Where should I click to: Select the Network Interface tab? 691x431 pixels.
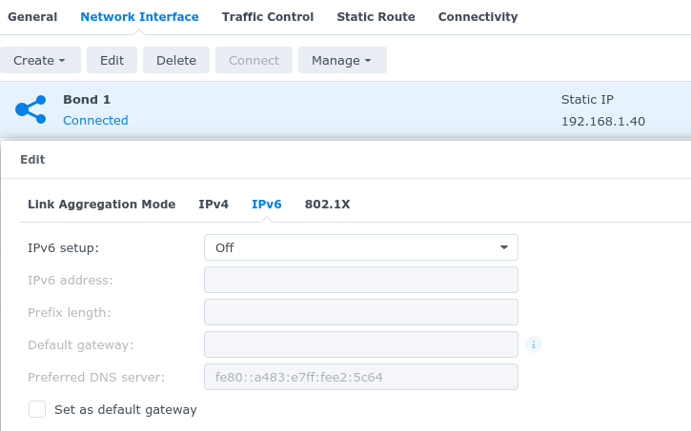[139, 17]
